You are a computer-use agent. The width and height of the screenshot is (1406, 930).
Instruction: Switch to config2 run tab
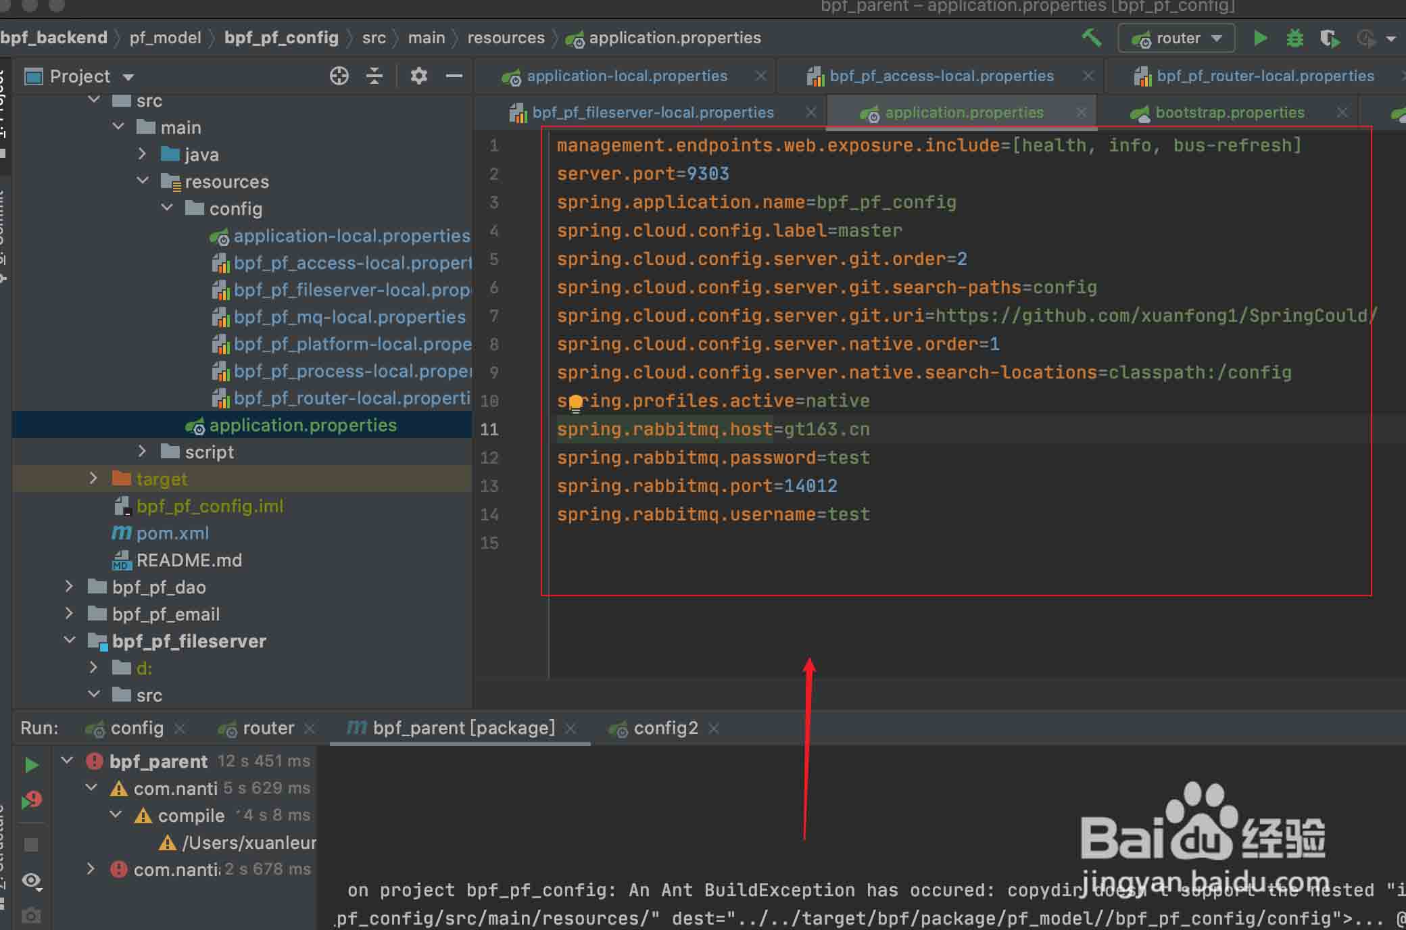pyautogui.click(x=664, y=728)
